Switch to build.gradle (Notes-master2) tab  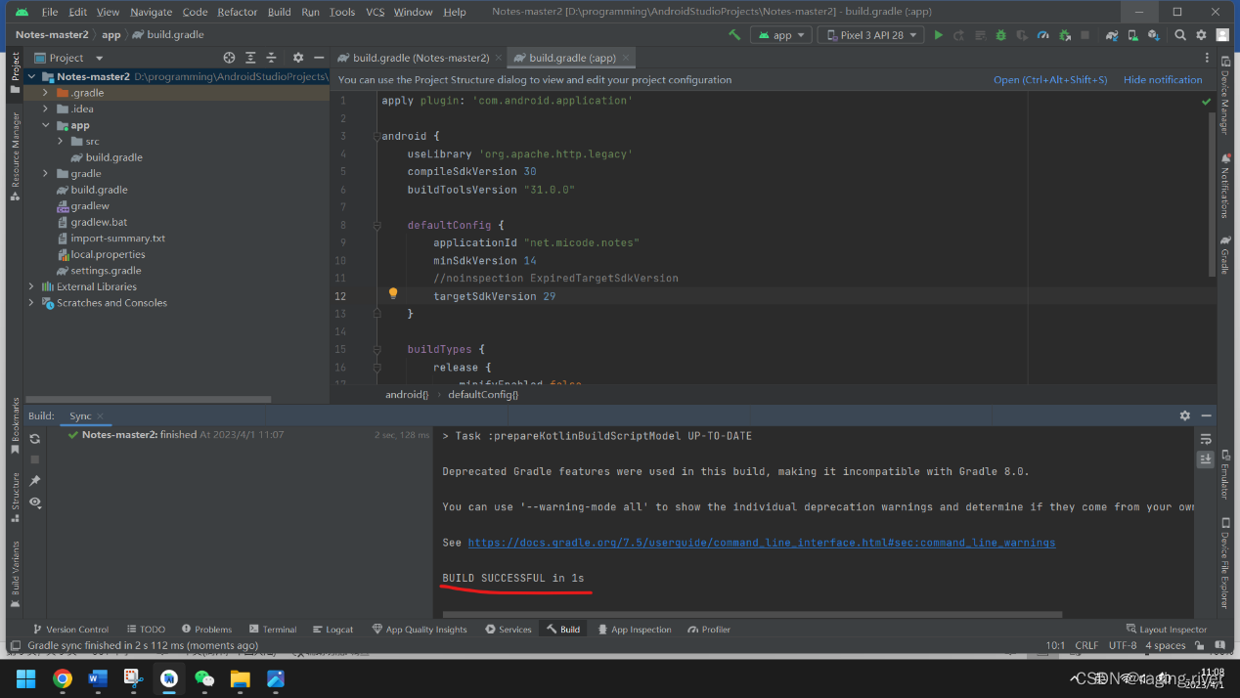[x=421, y=58]
